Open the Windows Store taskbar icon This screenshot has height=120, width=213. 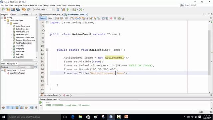[x=88, y=117]
